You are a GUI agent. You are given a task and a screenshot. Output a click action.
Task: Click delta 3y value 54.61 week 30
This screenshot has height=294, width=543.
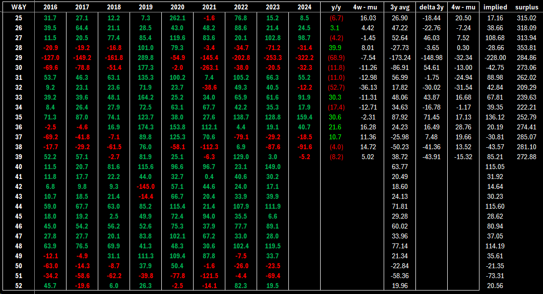tap(431, 68)
